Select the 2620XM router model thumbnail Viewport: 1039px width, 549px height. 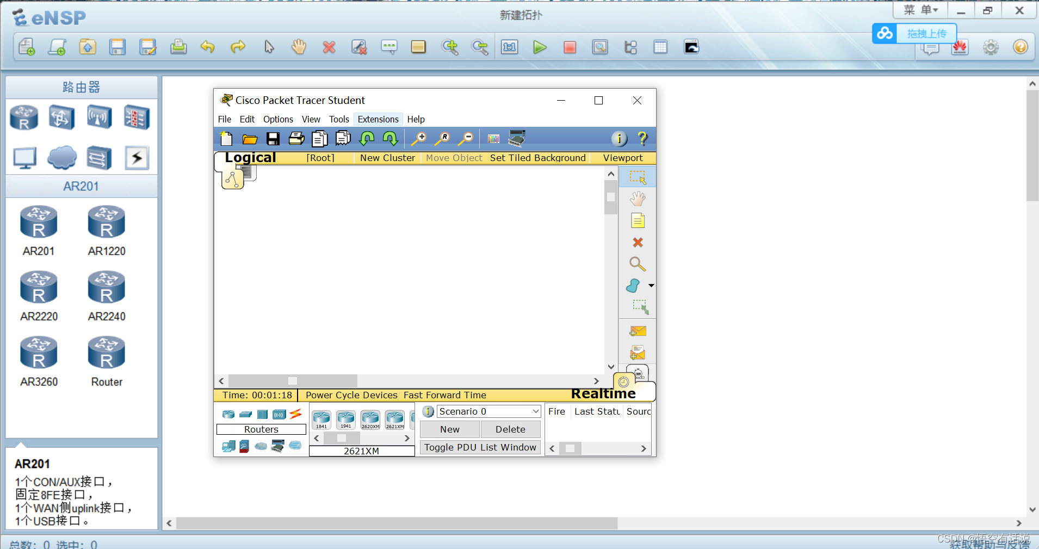[x=370, y=420]
